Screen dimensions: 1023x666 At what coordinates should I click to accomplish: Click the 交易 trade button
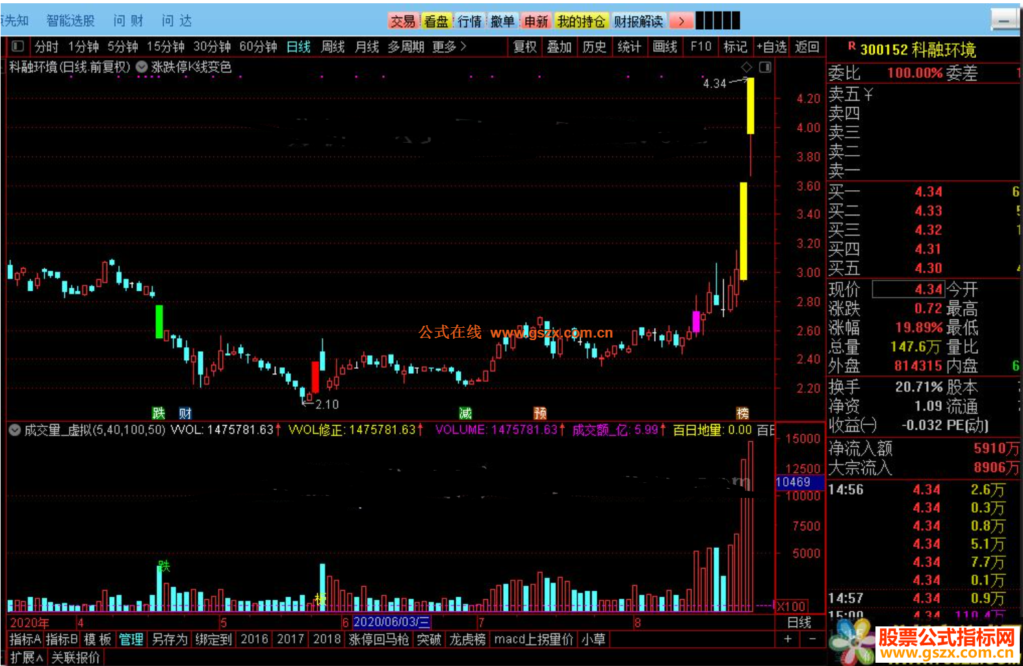tap(403, 21)
